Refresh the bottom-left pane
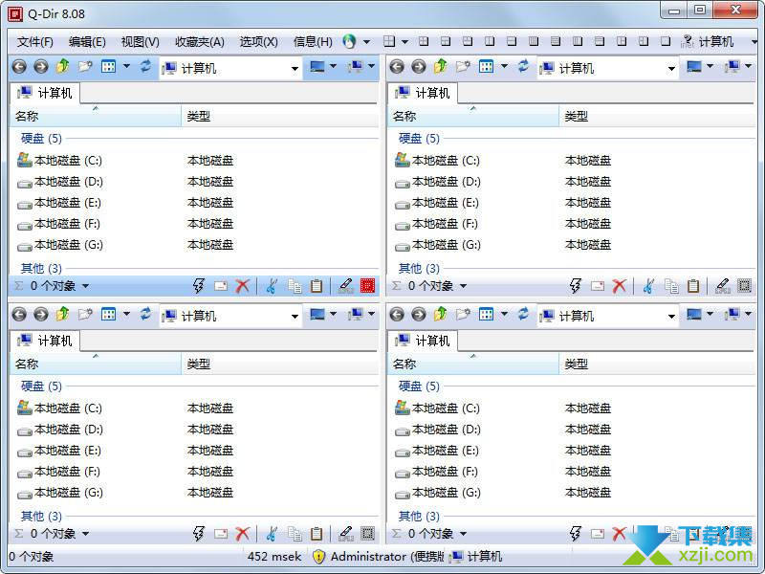Viewport: 765px width, 574px height. click(x=145, y=315)
